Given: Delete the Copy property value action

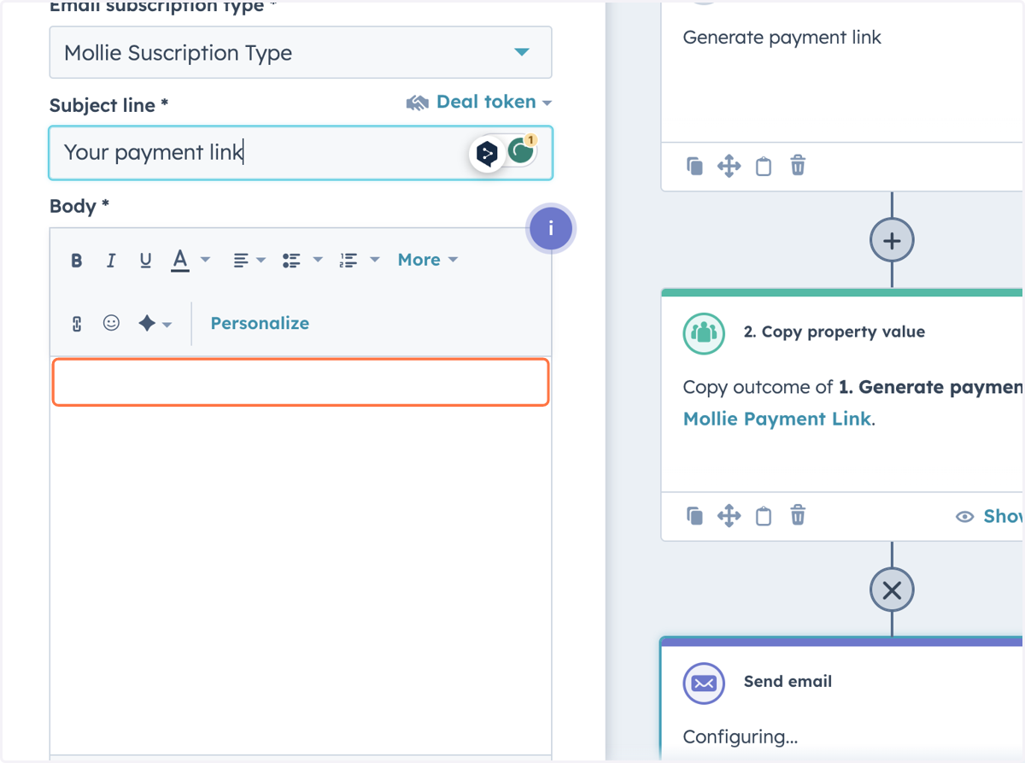Looking at the screenshot, I should pyautogui.click(x=797, y=515).
